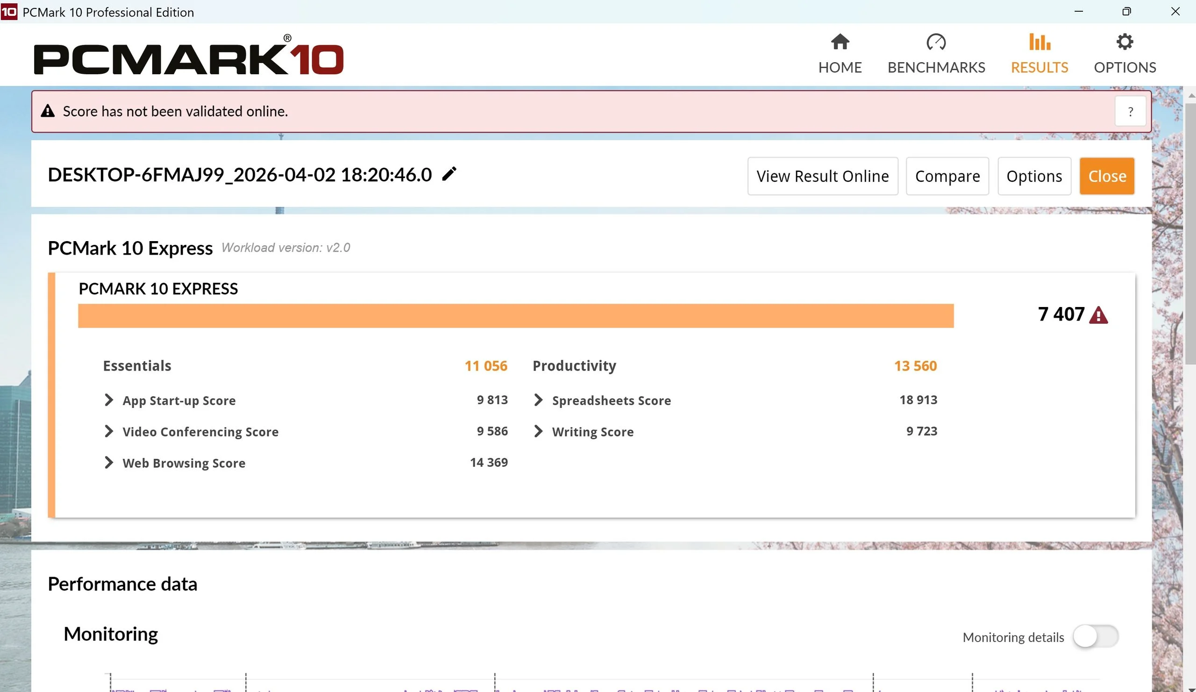This screenshot has height=692, width=1196.
Task: Toggle the Monitoring details switch
Action: point(1096,636)
